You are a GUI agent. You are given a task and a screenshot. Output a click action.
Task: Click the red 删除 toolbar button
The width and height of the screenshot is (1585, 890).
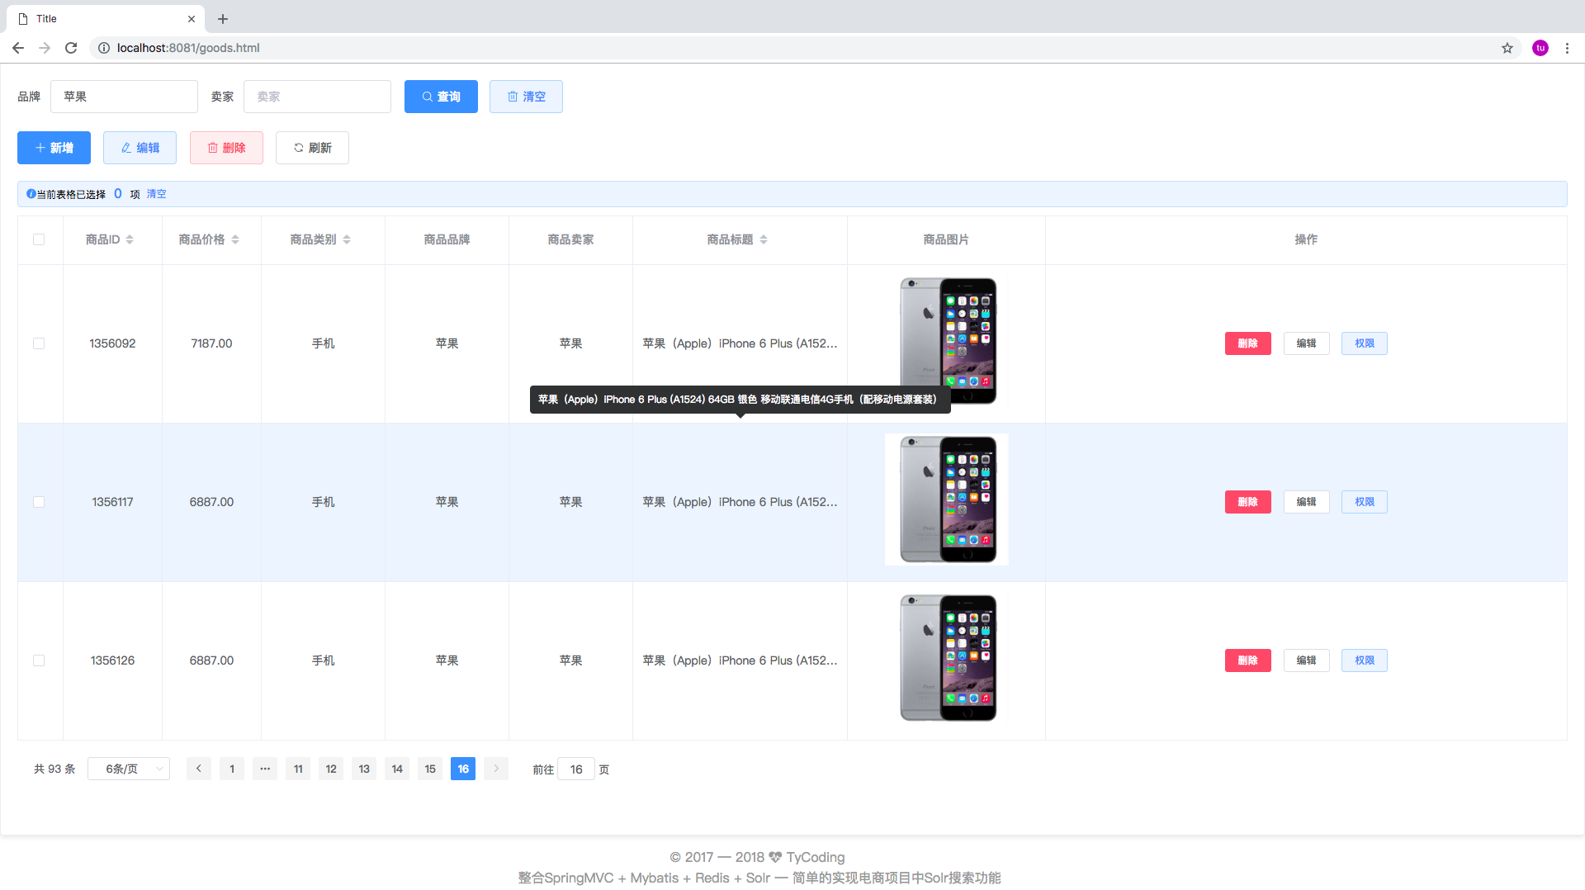coord(226,148)
